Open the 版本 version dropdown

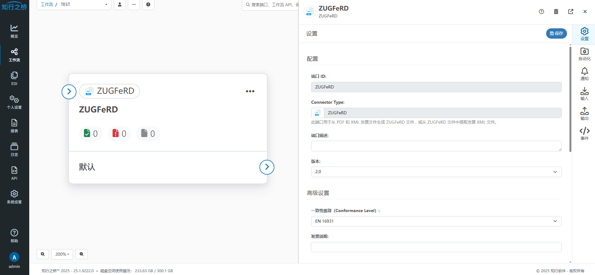[x=436, y=172]
